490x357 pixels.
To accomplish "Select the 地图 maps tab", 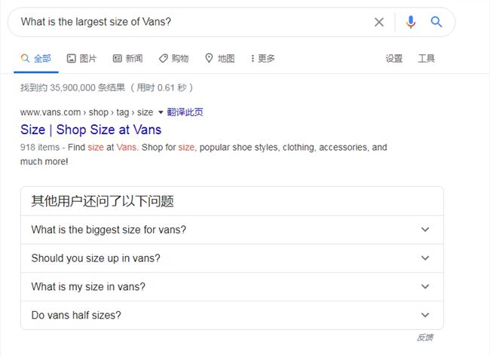I will [x=219, y=59].
